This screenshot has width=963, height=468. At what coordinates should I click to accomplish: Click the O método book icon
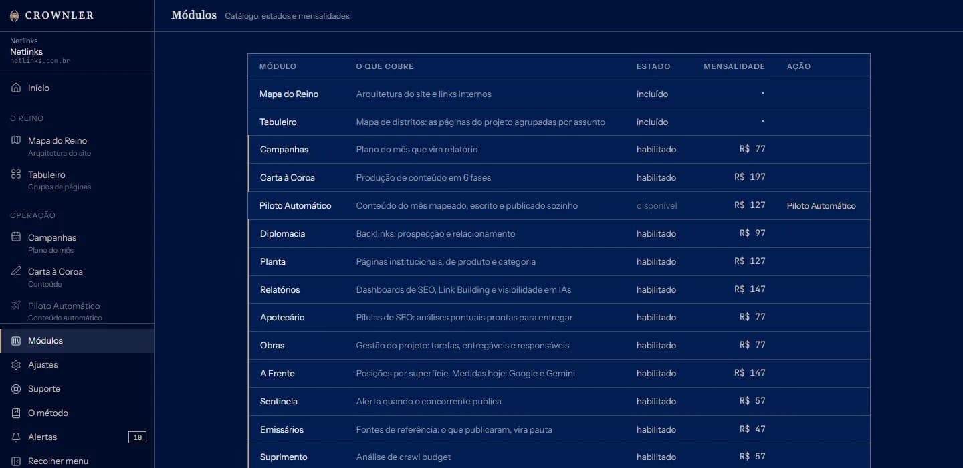[16, 413]
